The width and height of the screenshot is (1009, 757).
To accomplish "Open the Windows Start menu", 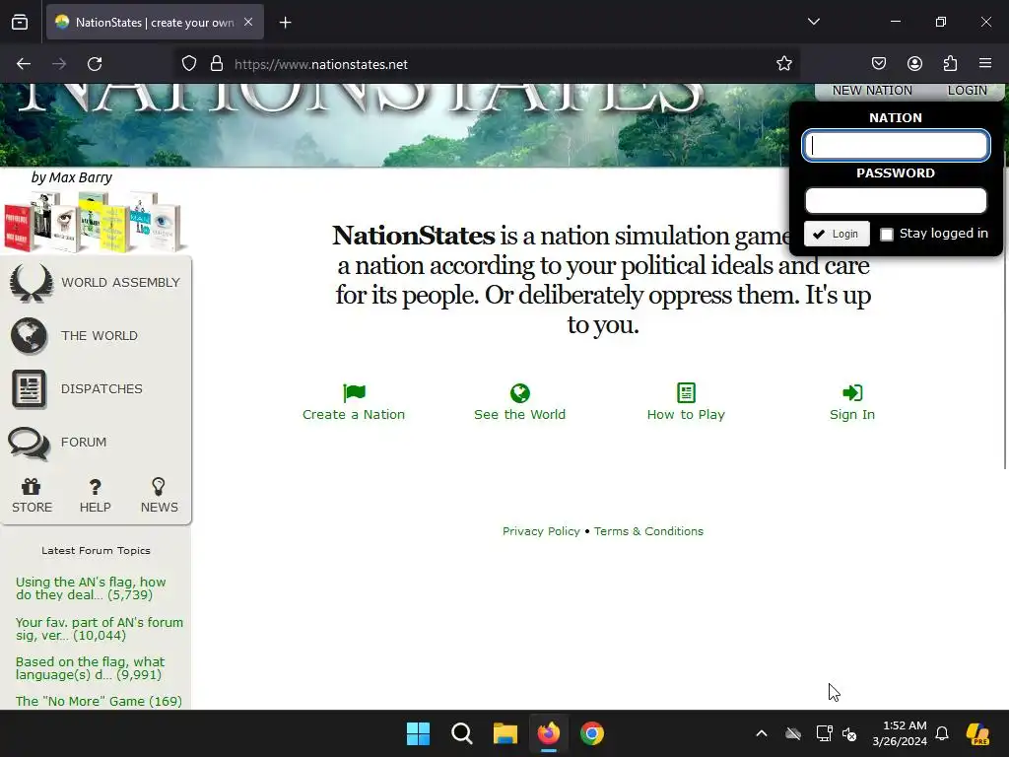I will pyautogui.click(x=418, y=733).
